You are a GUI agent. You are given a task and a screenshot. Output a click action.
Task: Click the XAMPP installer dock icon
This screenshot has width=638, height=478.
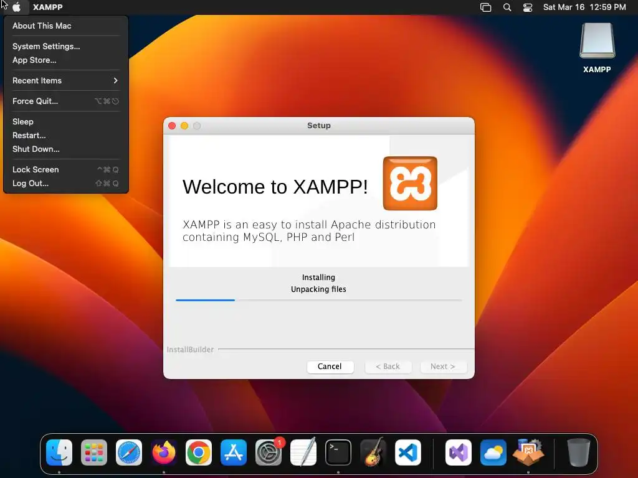click(x=528, y=452)
